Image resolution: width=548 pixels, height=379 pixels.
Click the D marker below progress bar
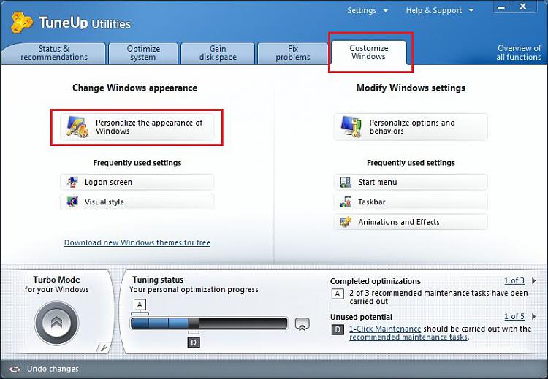pyautogui.click(x=194, y=342)
